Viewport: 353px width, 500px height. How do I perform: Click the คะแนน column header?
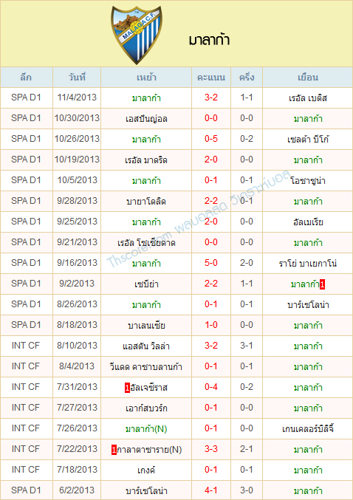[x=211, y=78]
